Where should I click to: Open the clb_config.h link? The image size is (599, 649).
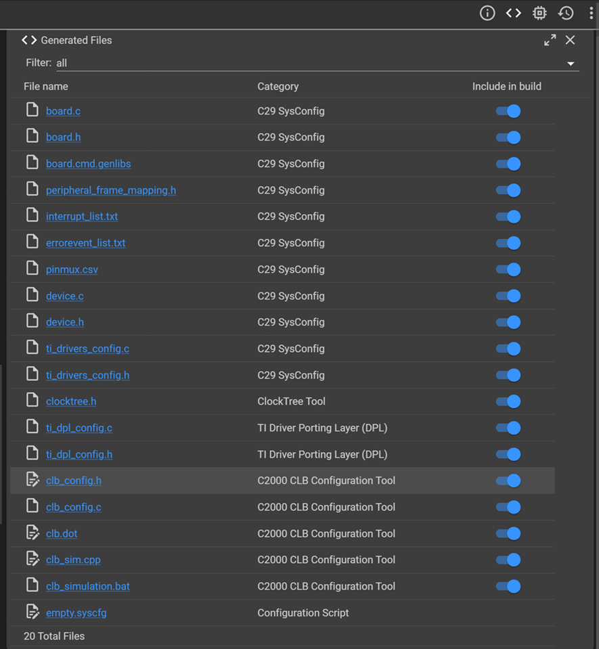click(74, 480)
